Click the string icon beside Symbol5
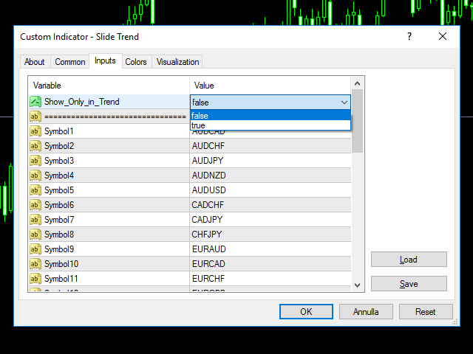Screen dimensions: 473x354 pos(35,190)
